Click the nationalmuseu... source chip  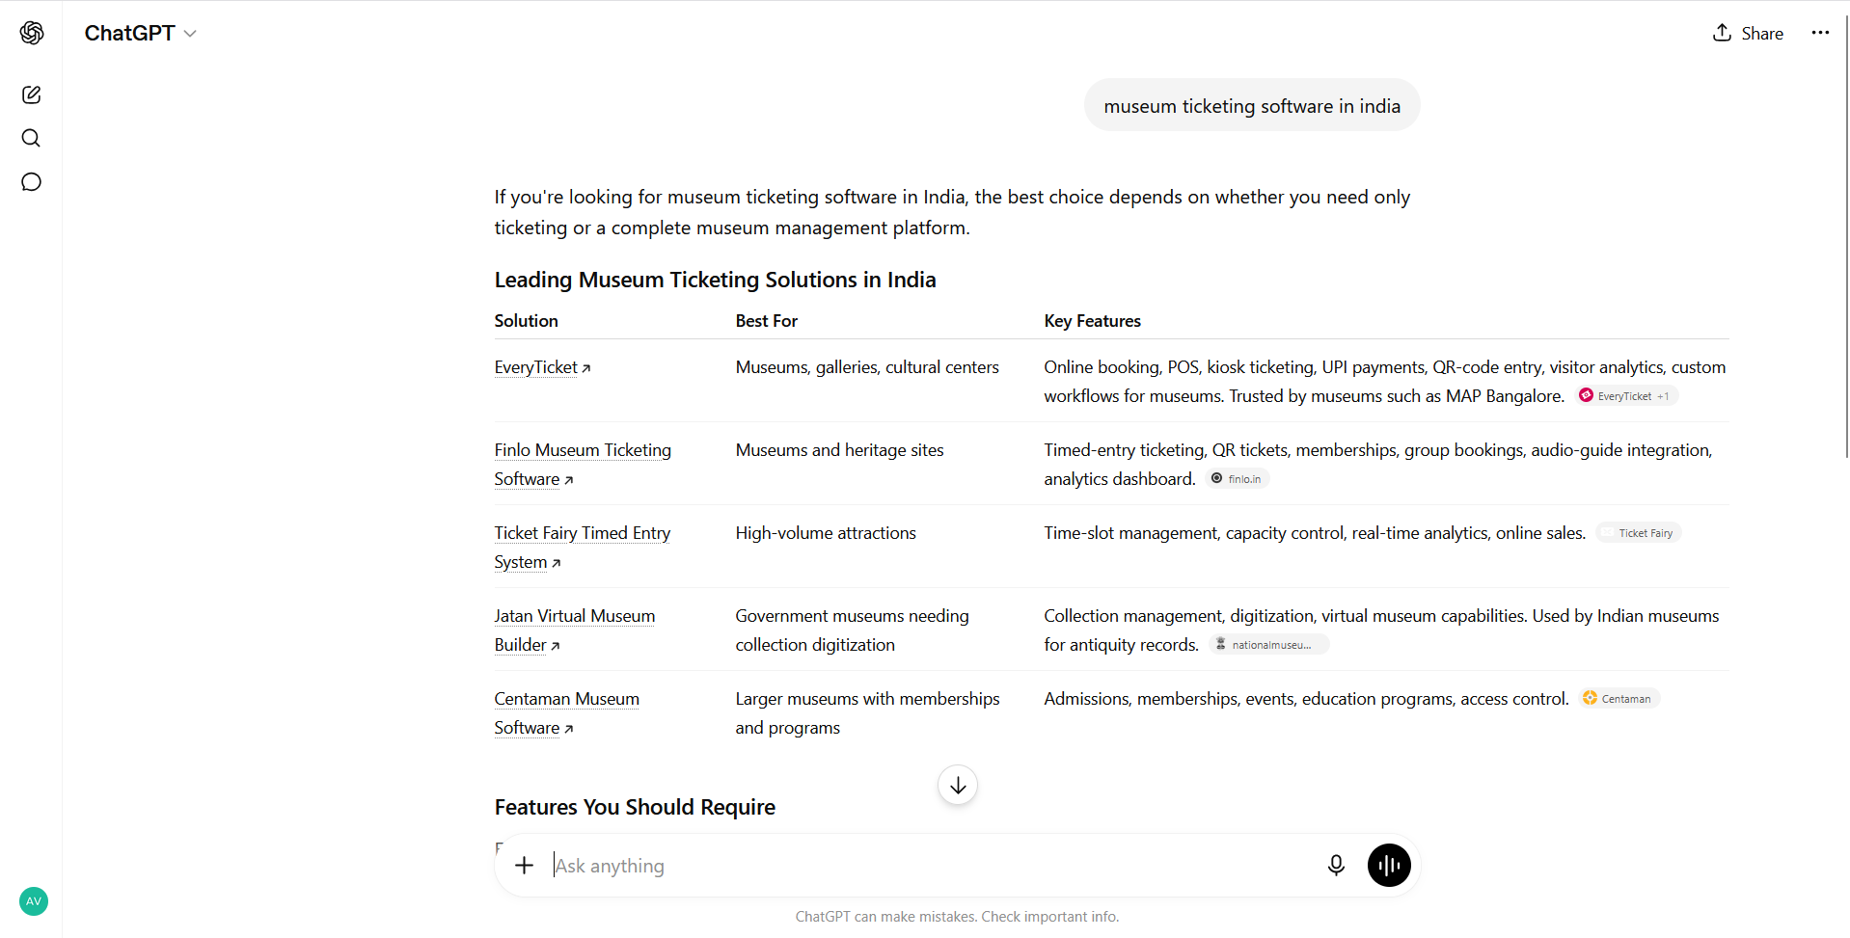(x=1269, y=645)
